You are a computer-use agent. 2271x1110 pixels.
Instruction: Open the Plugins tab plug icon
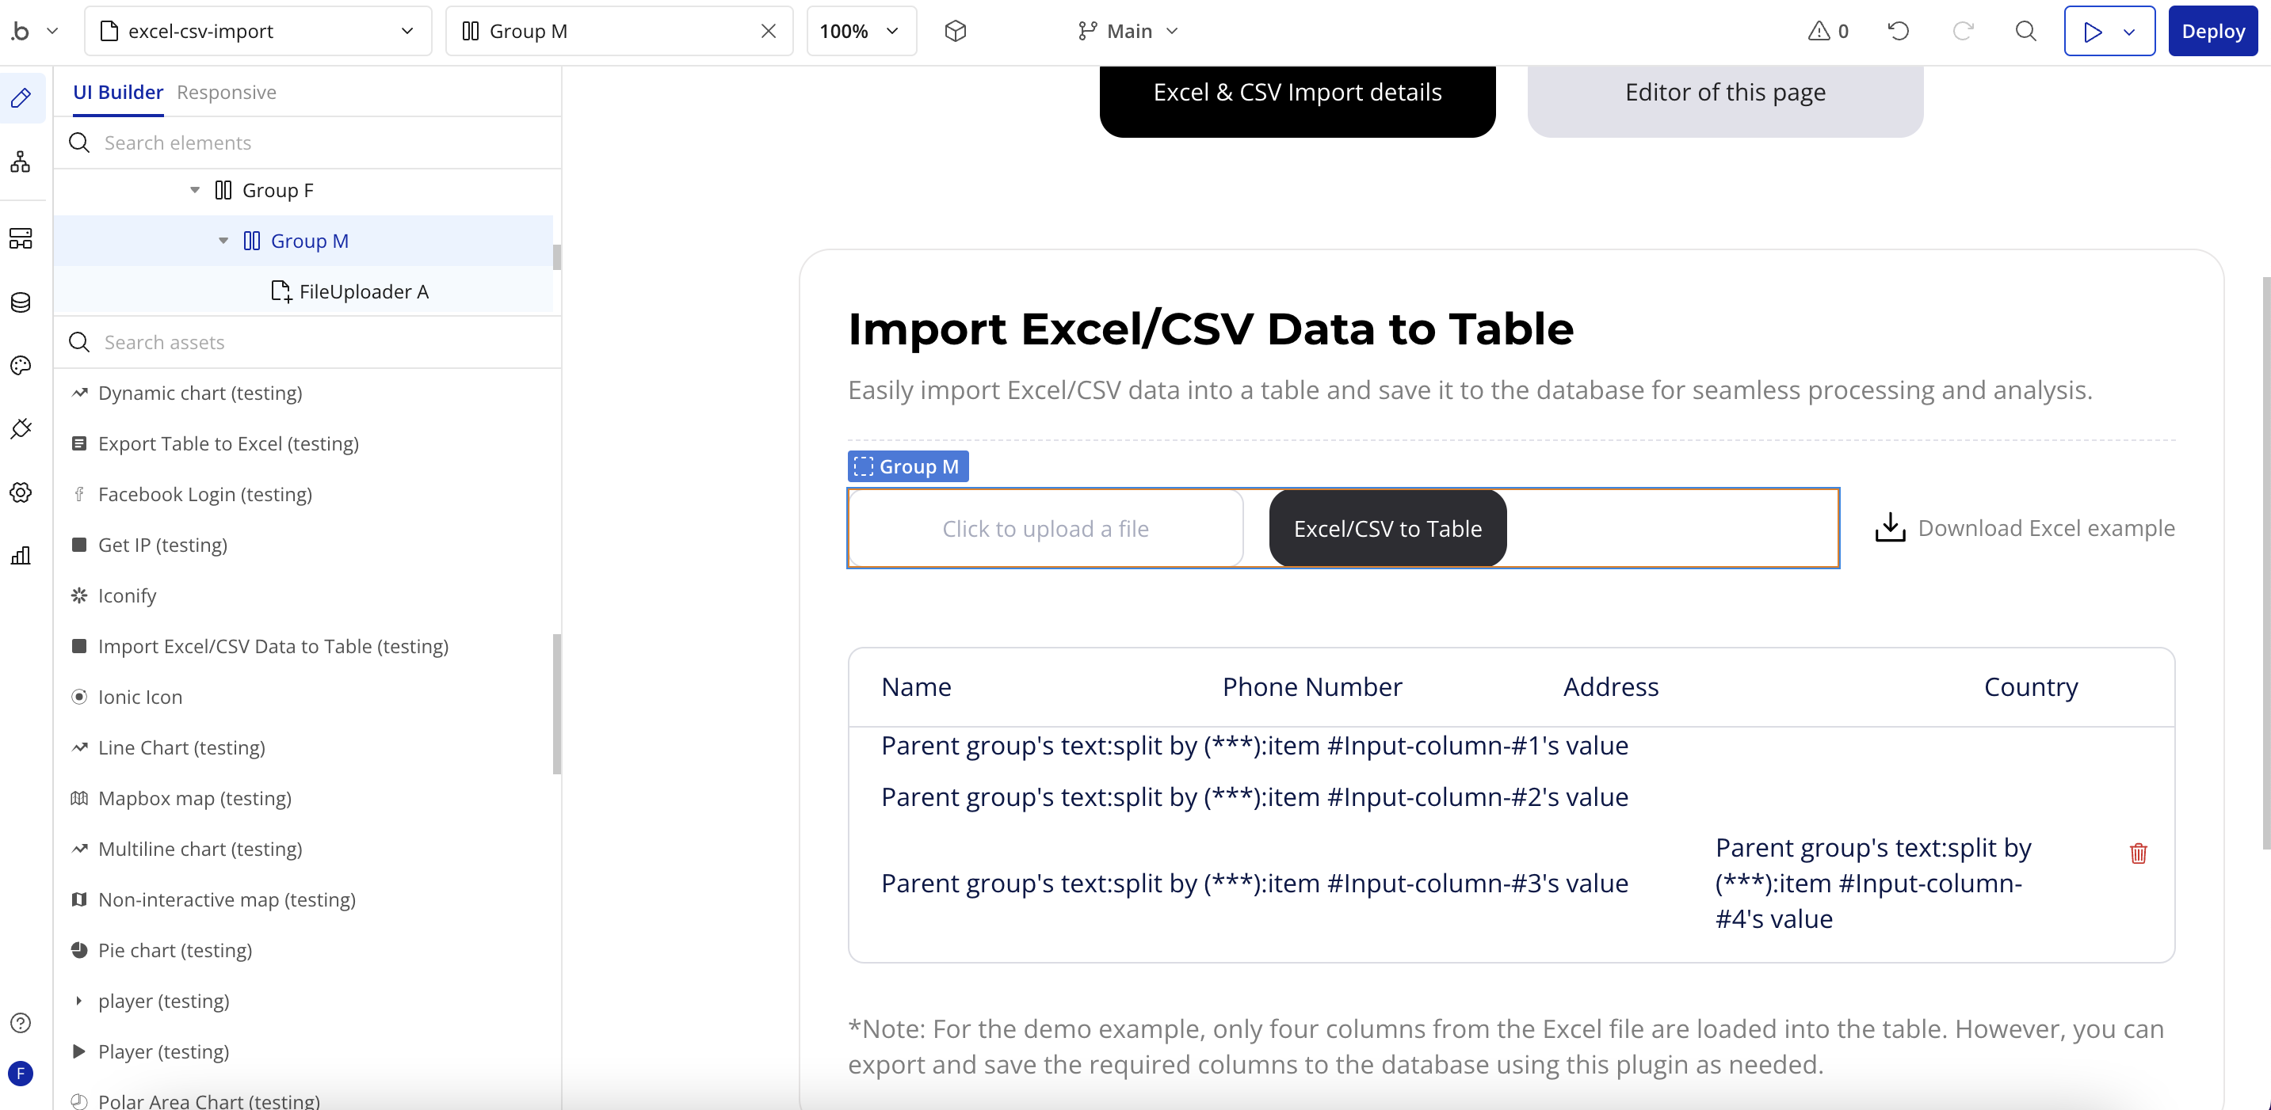[21, 428]
